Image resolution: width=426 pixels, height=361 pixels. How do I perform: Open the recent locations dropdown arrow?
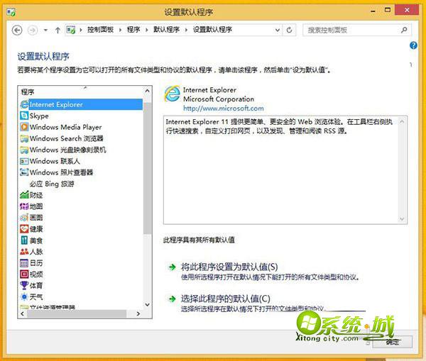(45, 30)
